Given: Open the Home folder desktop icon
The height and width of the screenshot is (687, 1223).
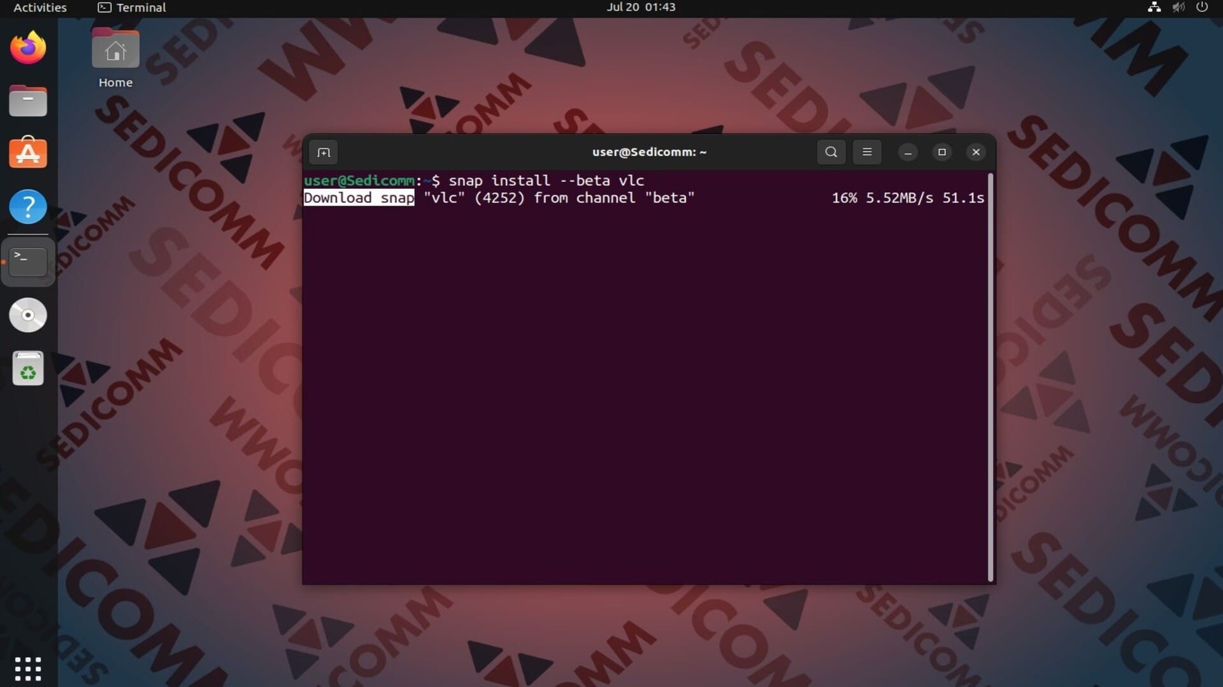Looking at the screenshot, I should click(115, 59).
